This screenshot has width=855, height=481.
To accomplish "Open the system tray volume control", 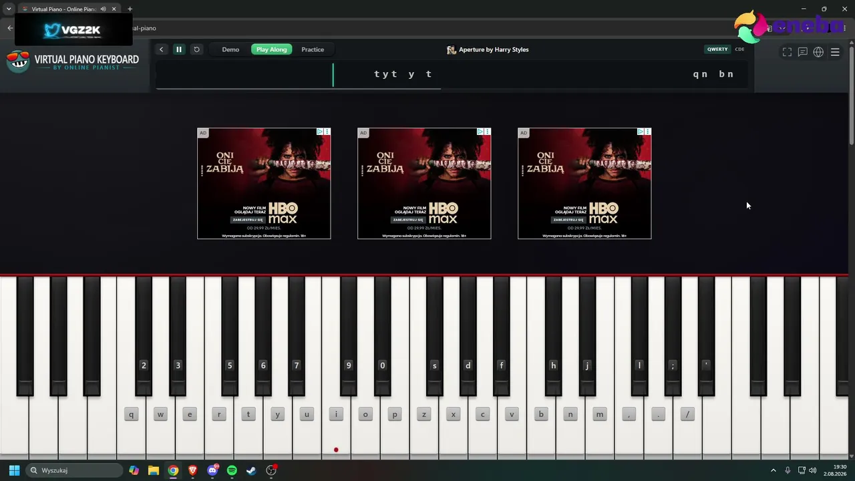I will click(x=813, y=470).
